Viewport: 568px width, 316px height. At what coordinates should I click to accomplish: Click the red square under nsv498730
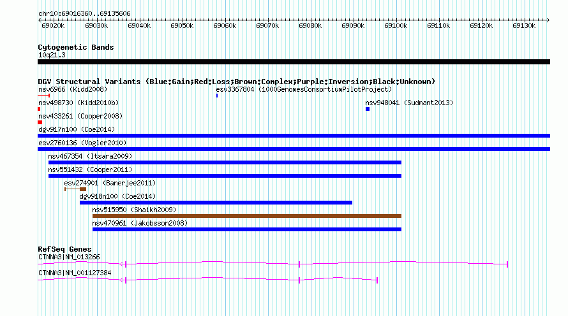point(39,109)
